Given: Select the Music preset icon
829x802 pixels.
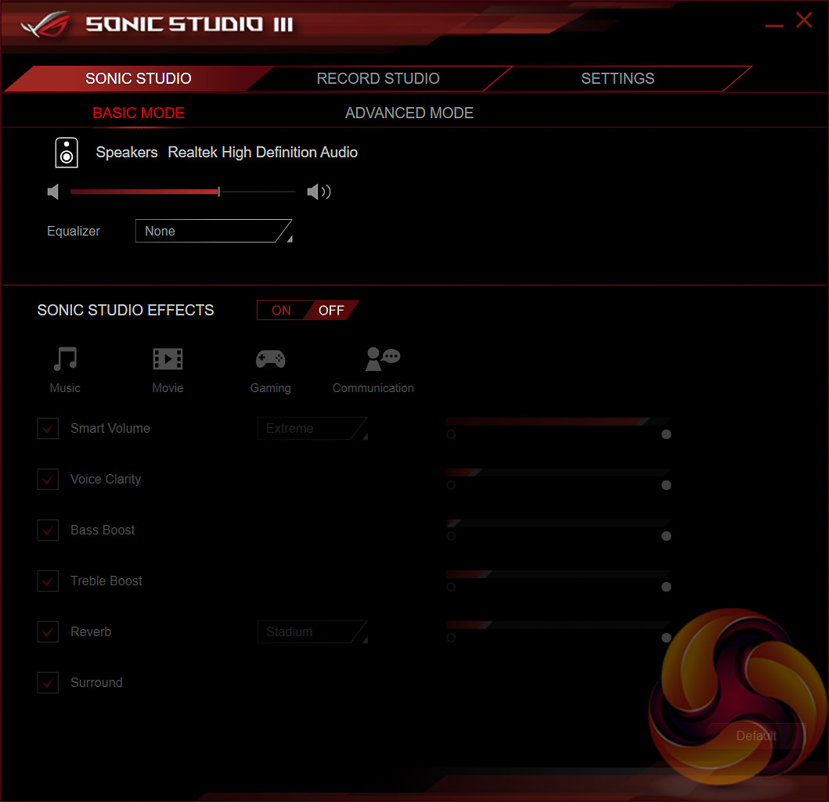Looking at the screenshot, I should click(x=65, y=359).
